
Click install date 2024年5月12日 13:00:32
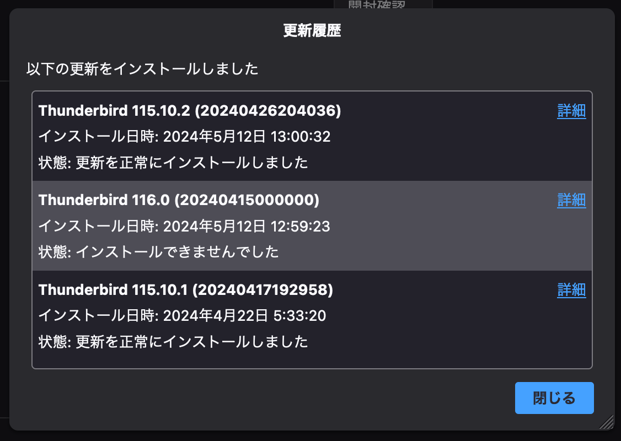184,137
